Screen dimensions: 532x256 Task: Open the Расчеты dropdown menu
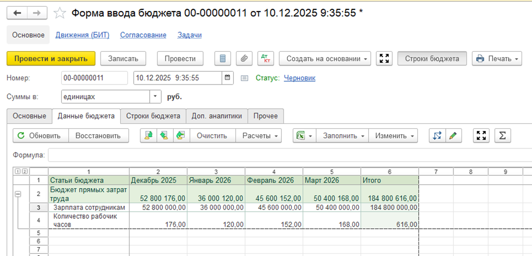coord(261,135)
